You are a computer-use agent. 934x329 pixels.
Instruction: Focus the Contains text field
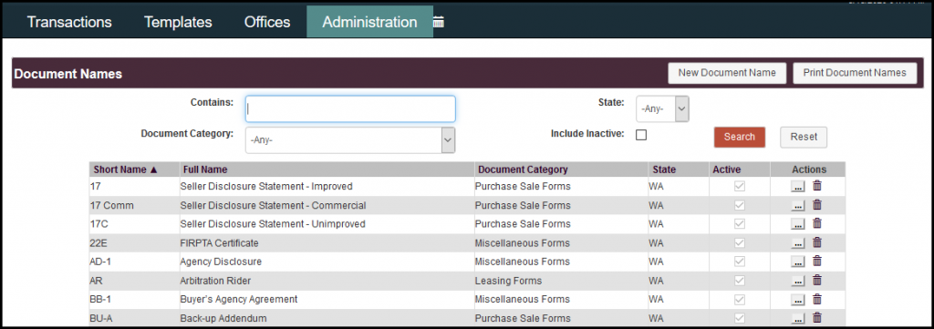pos(350,108)
